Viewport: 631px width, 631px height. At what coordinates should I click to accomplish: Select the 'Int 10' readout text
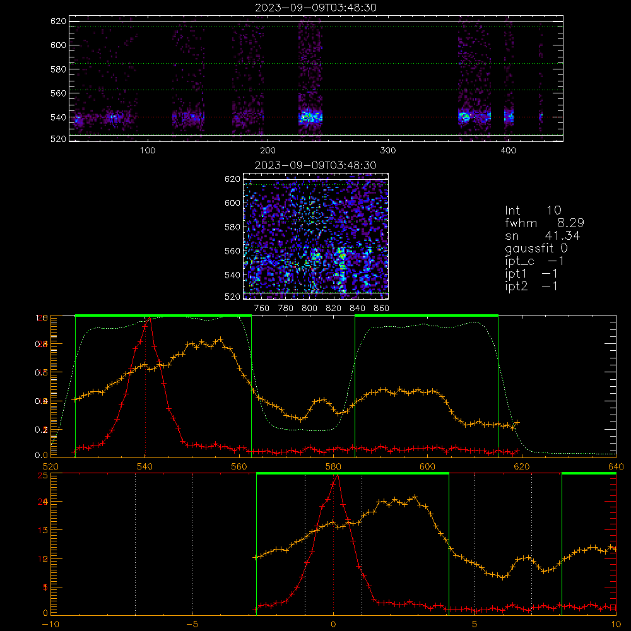click(x=533, y=210)
